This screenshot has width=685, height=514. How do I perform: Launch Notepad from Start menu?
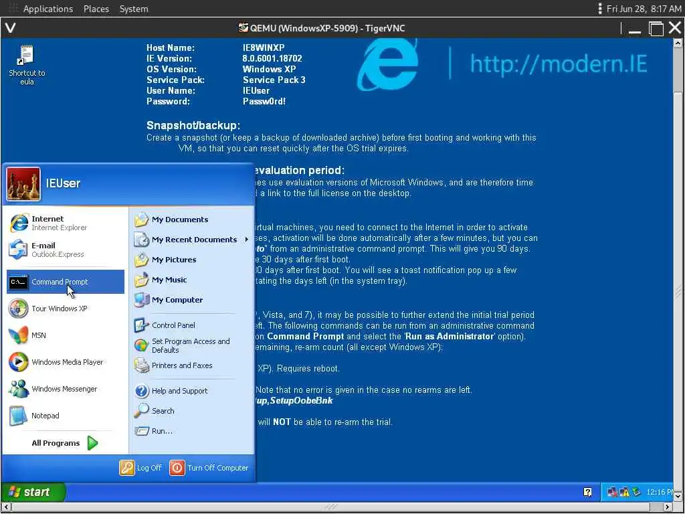click(x=65, y=415)
